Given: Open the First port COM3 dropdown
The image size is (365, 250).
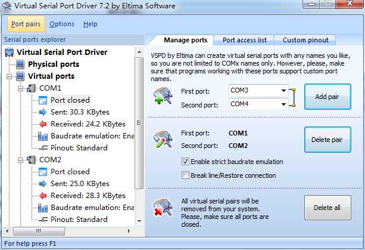Looking at the screenshot, I should tap(283, 91).
